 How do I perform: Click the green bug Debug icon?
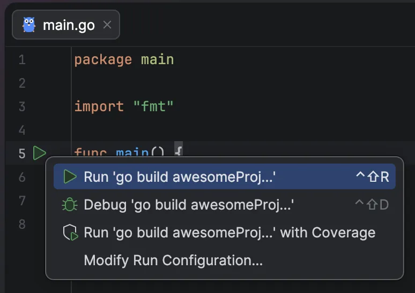(x=70, y=205)
